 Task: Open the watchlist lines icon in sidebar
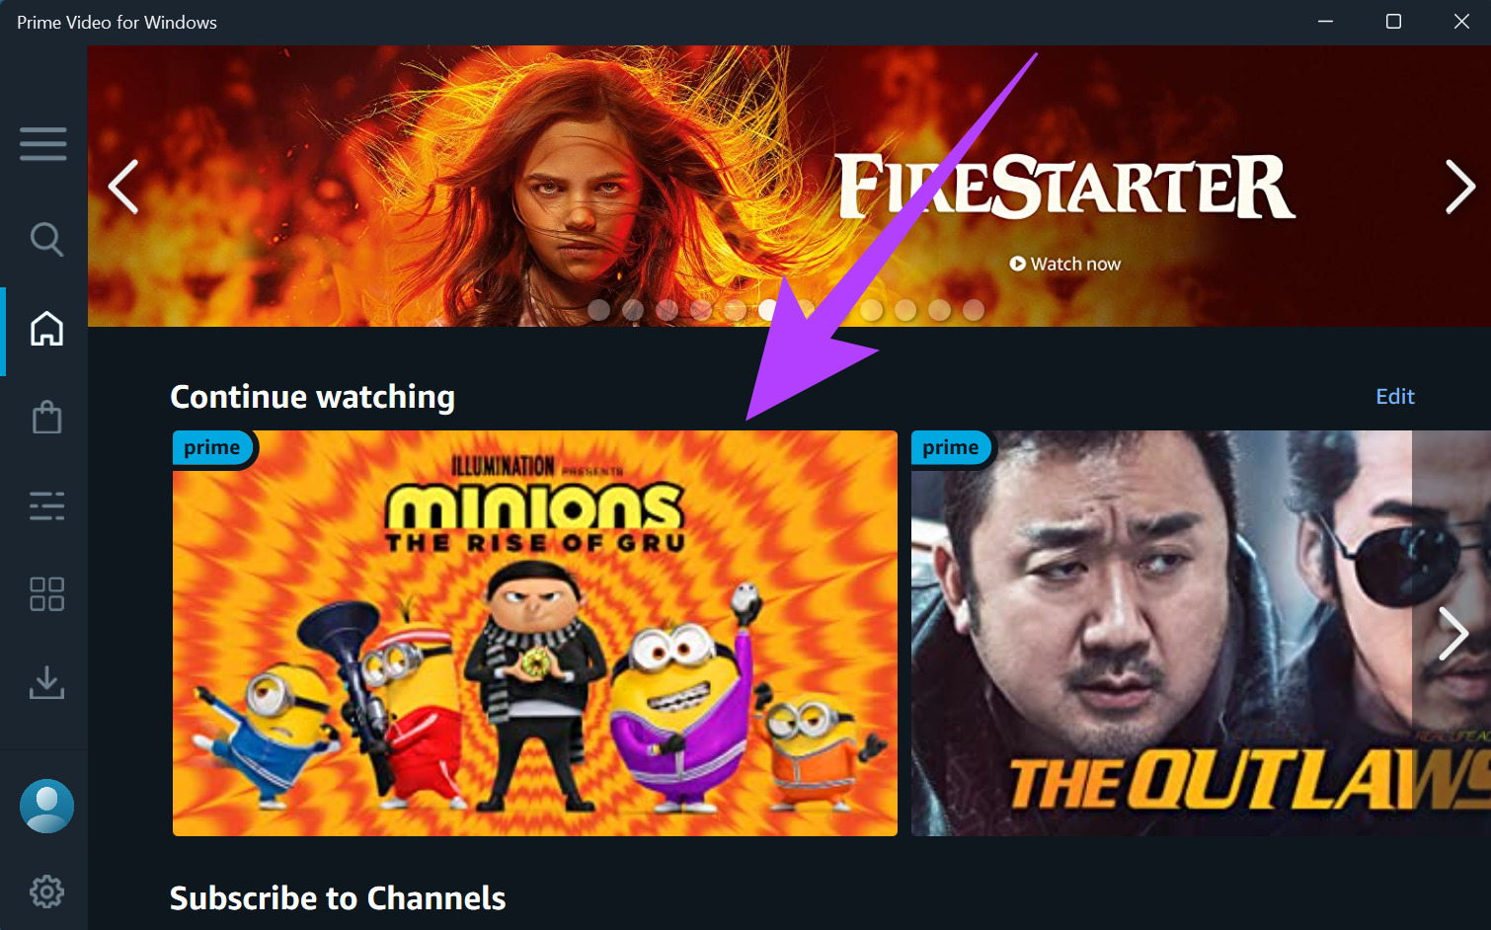(46, 505)
